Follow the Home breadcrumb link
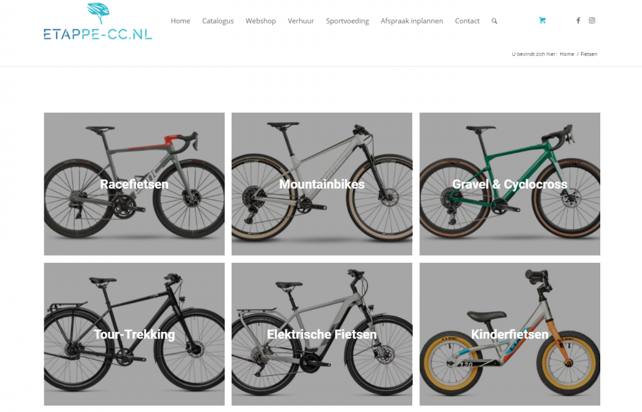Viewport: 642px width, 412px height. (x=567, y=54)
